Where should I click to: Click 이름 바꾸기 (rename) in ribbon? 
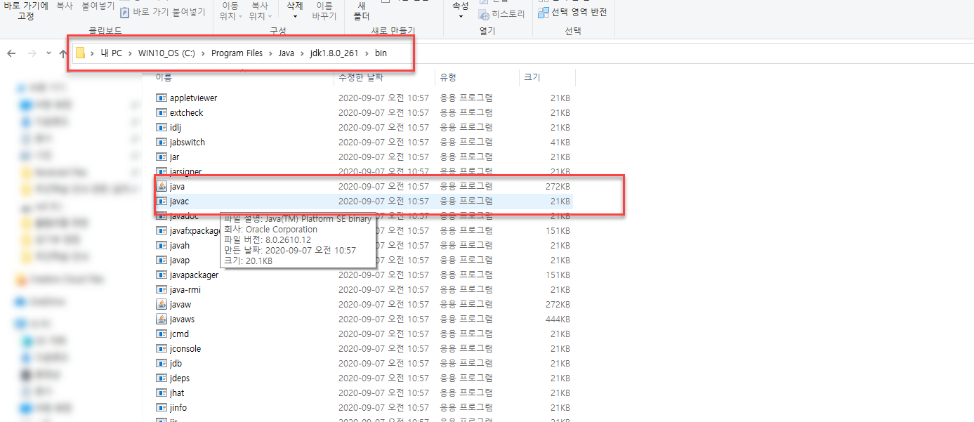click(324, 11)
